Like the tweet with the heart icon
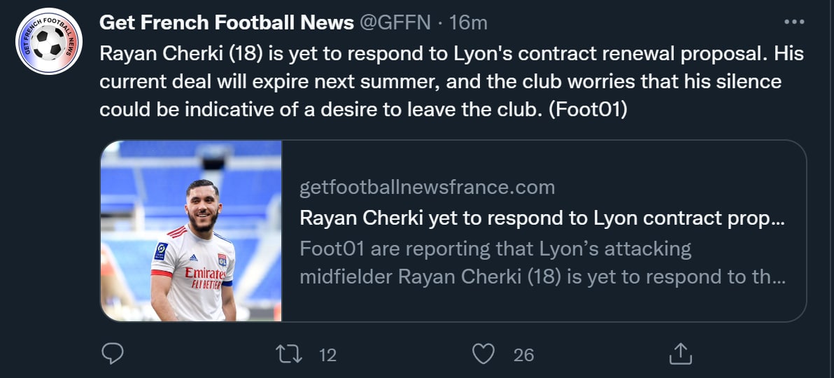Viewport: 834px width, 378px height. pyautogui.click(x=483, y=354)
